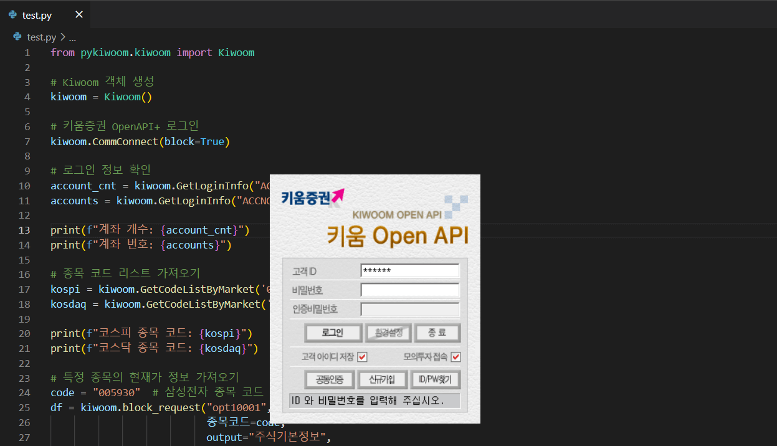
Task: Click the comment '# 종목 코드 리스트 가져오기'
Action: coord(125,275)
